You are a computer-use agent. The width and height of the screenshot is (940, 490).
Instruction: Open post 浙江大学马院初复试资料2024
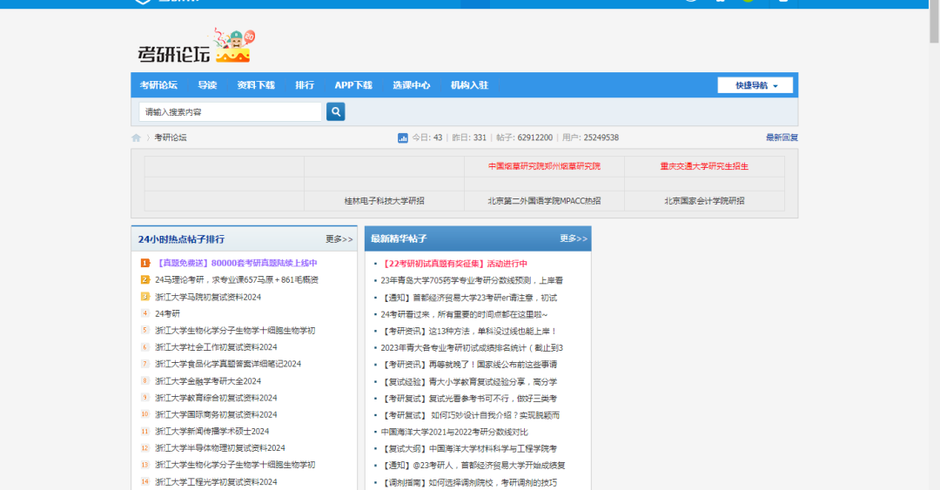[x=208, y=297]
